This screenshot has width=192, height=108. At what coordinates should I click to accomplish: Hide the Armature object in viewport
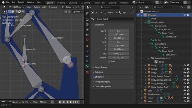tap(184, 15)
